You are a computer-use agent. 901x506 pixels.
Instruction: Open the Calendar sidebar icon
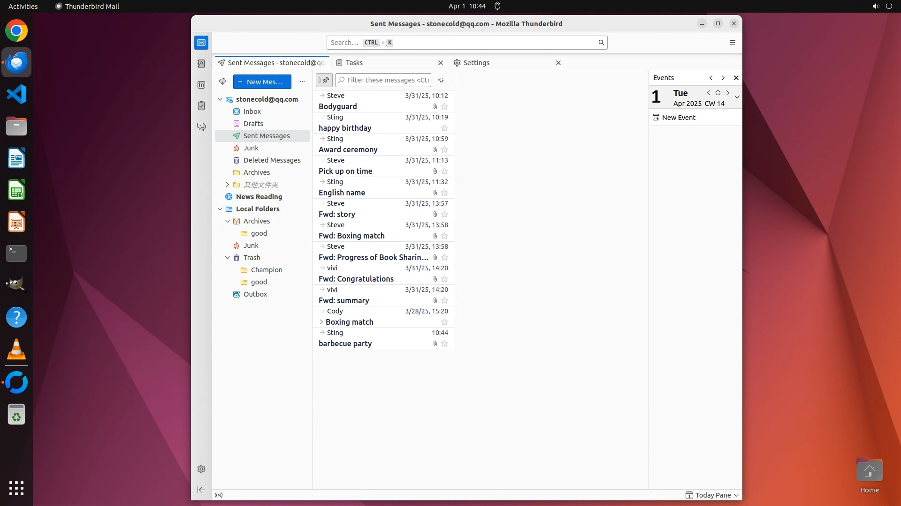(201, 85)
